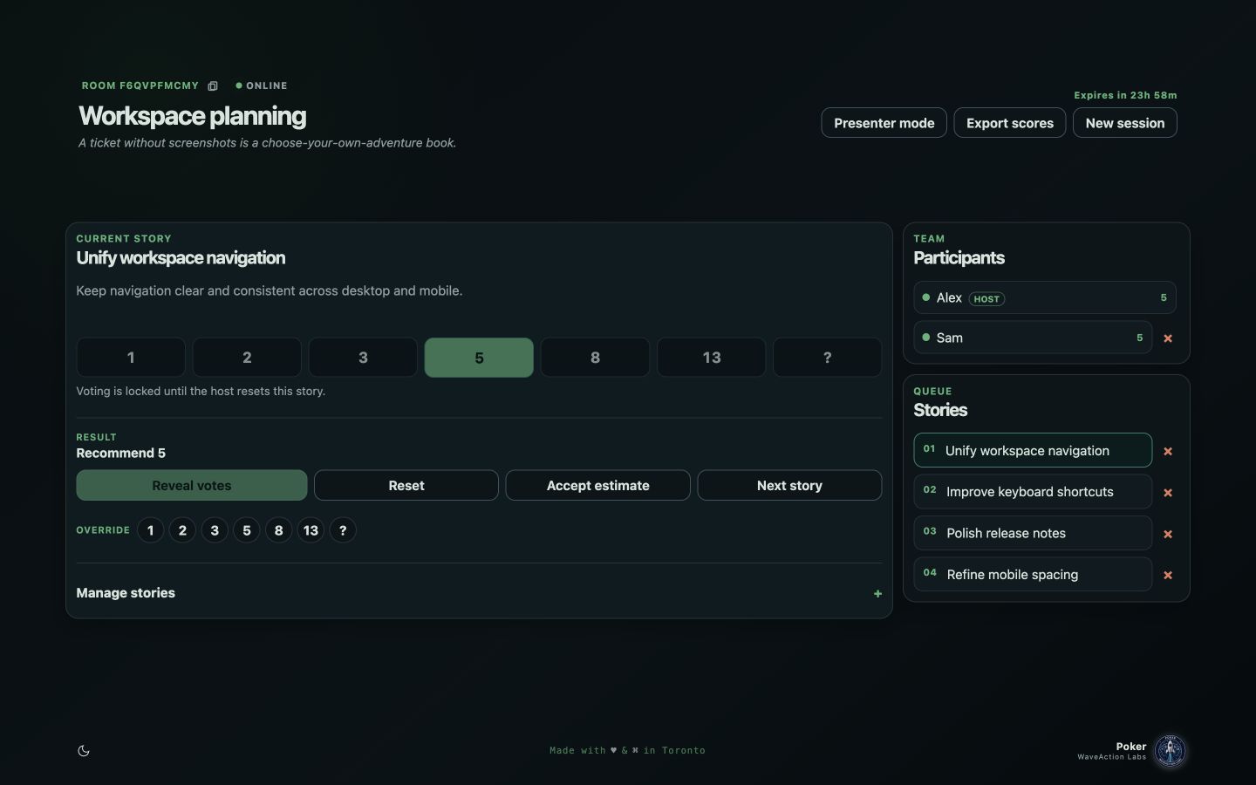Delete the Improve keyboard shortcuts story

tap(1168, 493)
